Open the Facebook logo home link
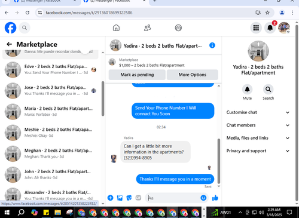Screen dimensions: 299x218 click(x=10, y=27)
